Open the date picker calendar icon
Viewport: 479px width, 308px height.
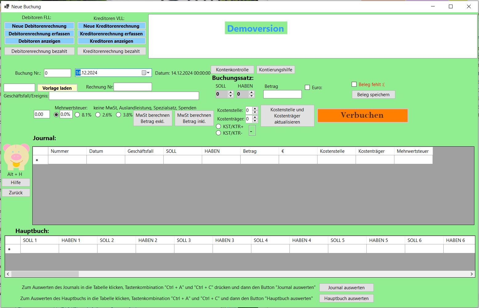[143, 73]
